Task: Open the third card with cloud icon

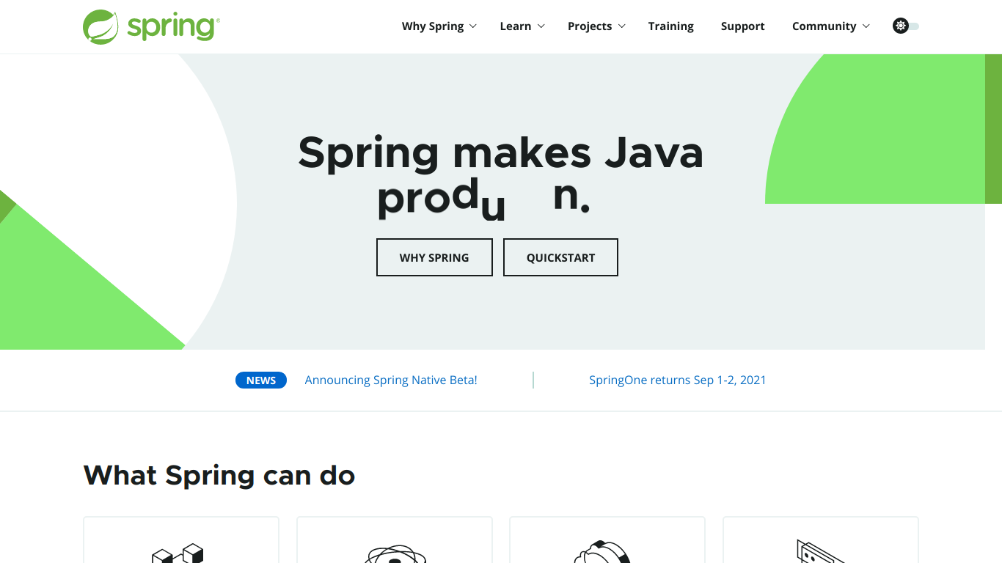Action: click(x=607, y=540)
